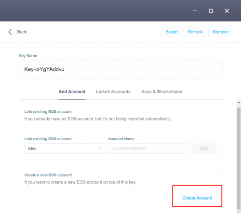Open the Linked Accounts tab
This screenshot has height=214, width=241.
113,92
